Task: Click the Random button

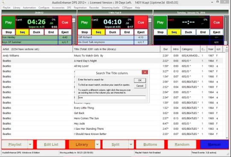Action: [182, 145]
